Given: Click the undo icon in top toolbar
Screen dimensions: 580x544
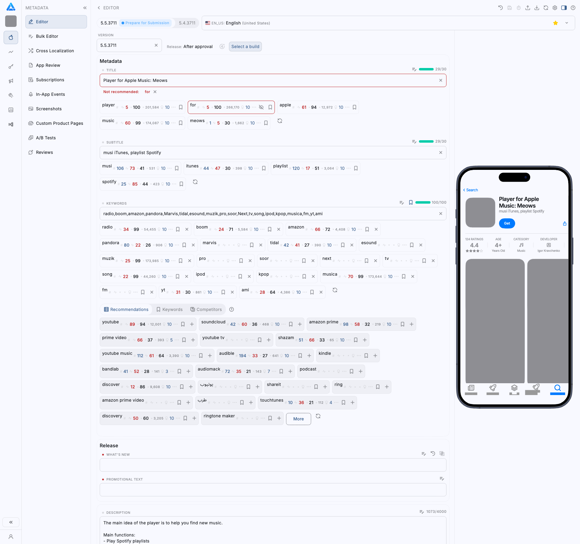Looking at the screenshot, I should click(x=501, y=8).
